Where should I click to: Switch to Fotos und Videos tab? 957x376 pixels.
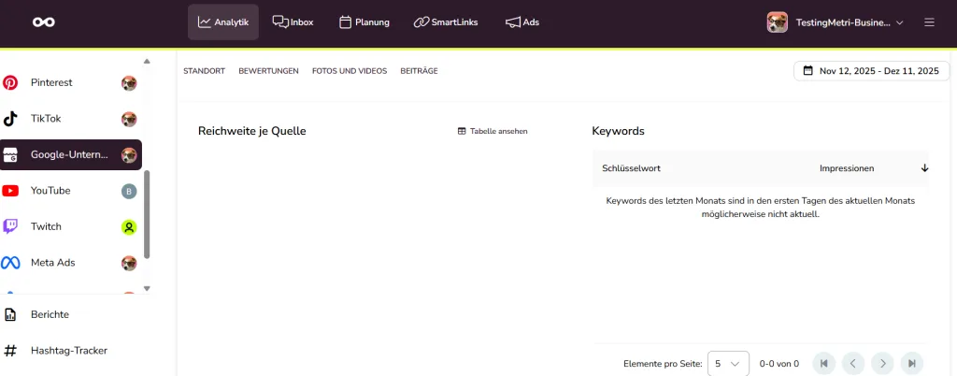point(349,71)
